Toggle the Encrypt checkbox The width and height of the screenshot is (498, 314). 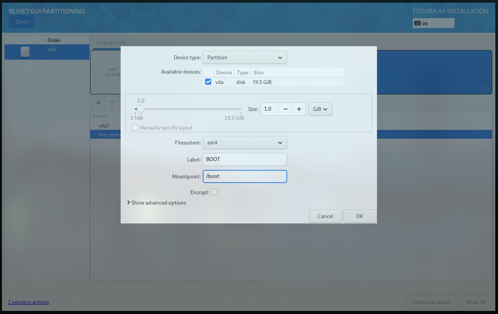point(214,192)
